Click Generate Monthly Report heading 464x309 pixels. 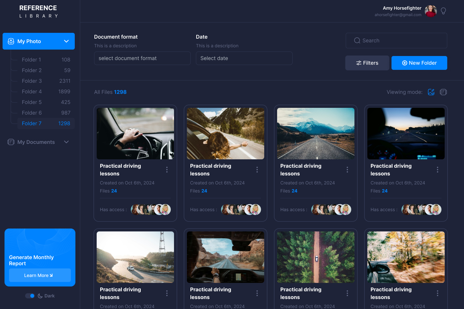[x=31, y=260]
